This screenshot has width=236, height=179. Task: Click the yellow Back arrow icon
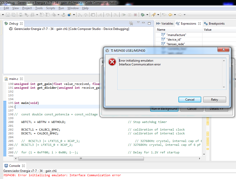pyautogui.click(x=170, y=15)
